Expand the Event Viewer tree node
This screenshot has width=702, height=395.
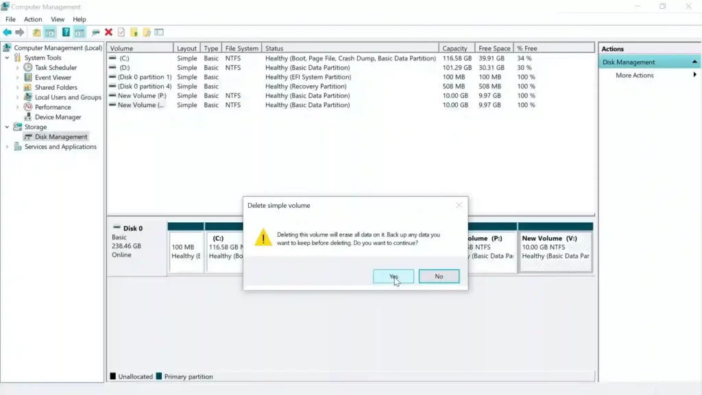point(17,77)
